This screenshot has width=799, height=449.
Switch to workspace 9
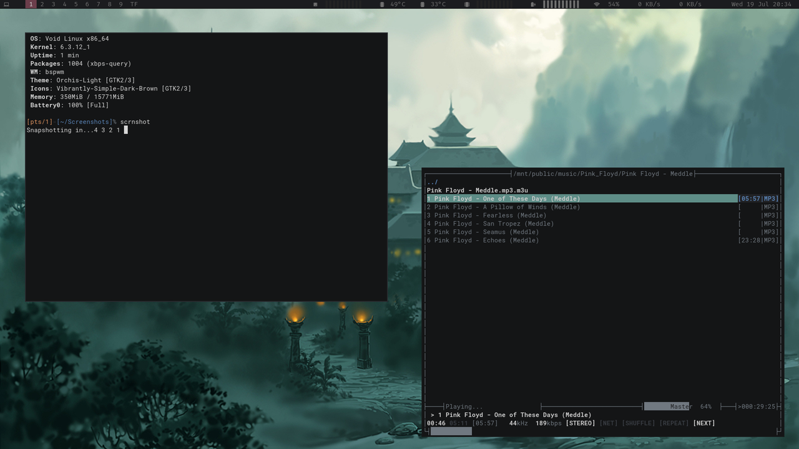120,4
